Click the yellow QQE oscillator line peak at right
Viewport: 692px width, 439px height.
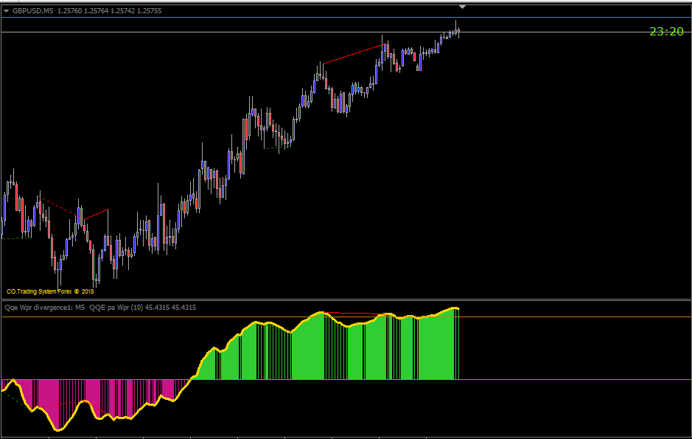455,308
